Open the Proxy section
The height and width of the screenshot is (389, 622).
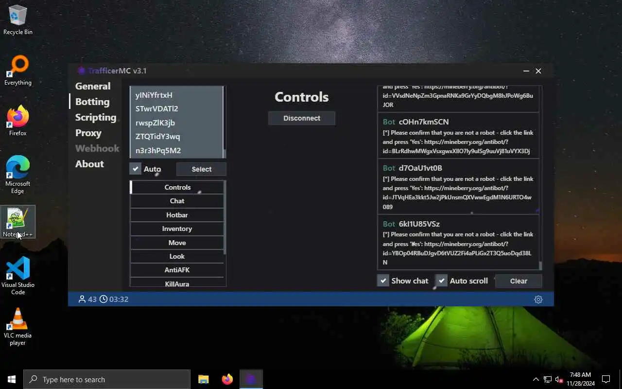coord(88,133)
